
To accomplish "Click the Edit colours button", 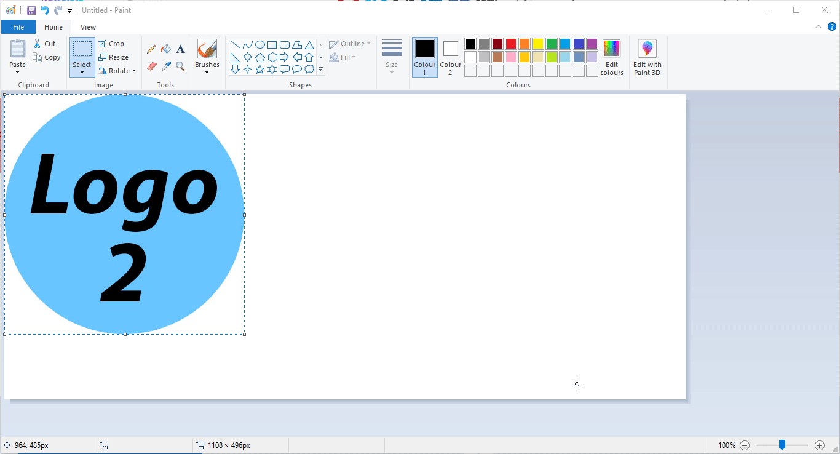I will click(x=612, y=57).
